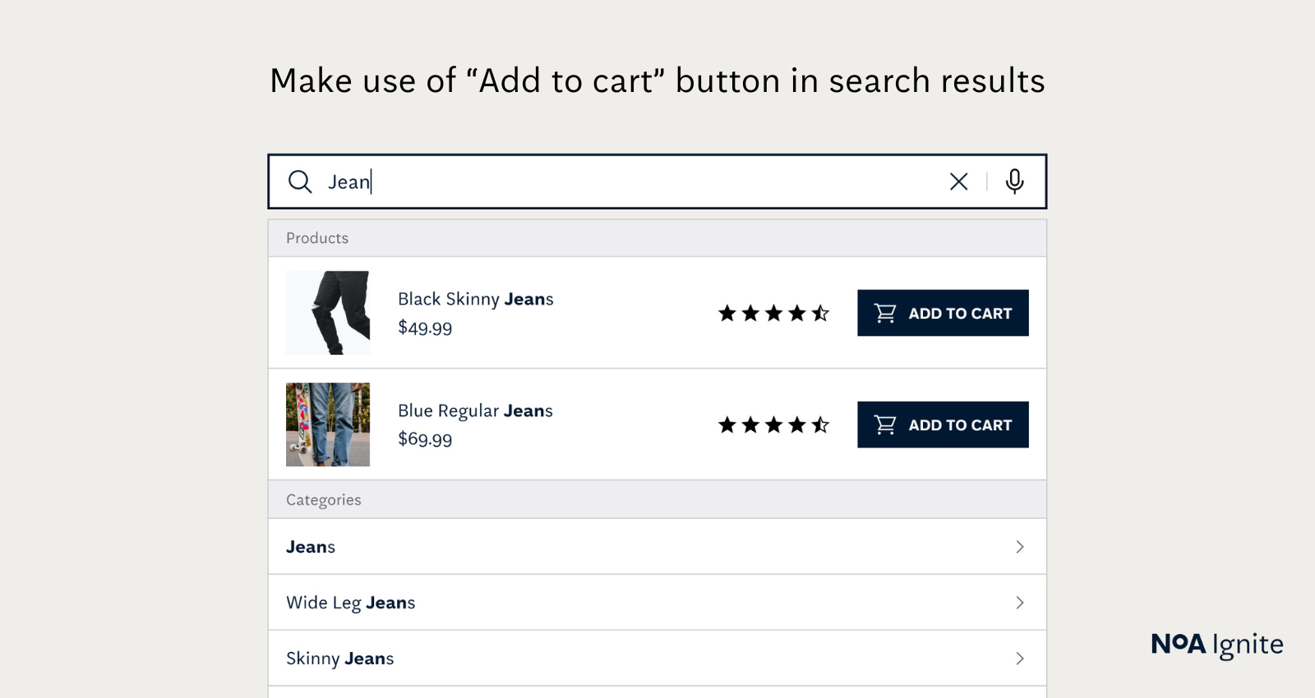This screenshot has width=1315, height=698.
Task: Click star rating of Black Skinny Jeans
Action: click(x=773, y=313)
